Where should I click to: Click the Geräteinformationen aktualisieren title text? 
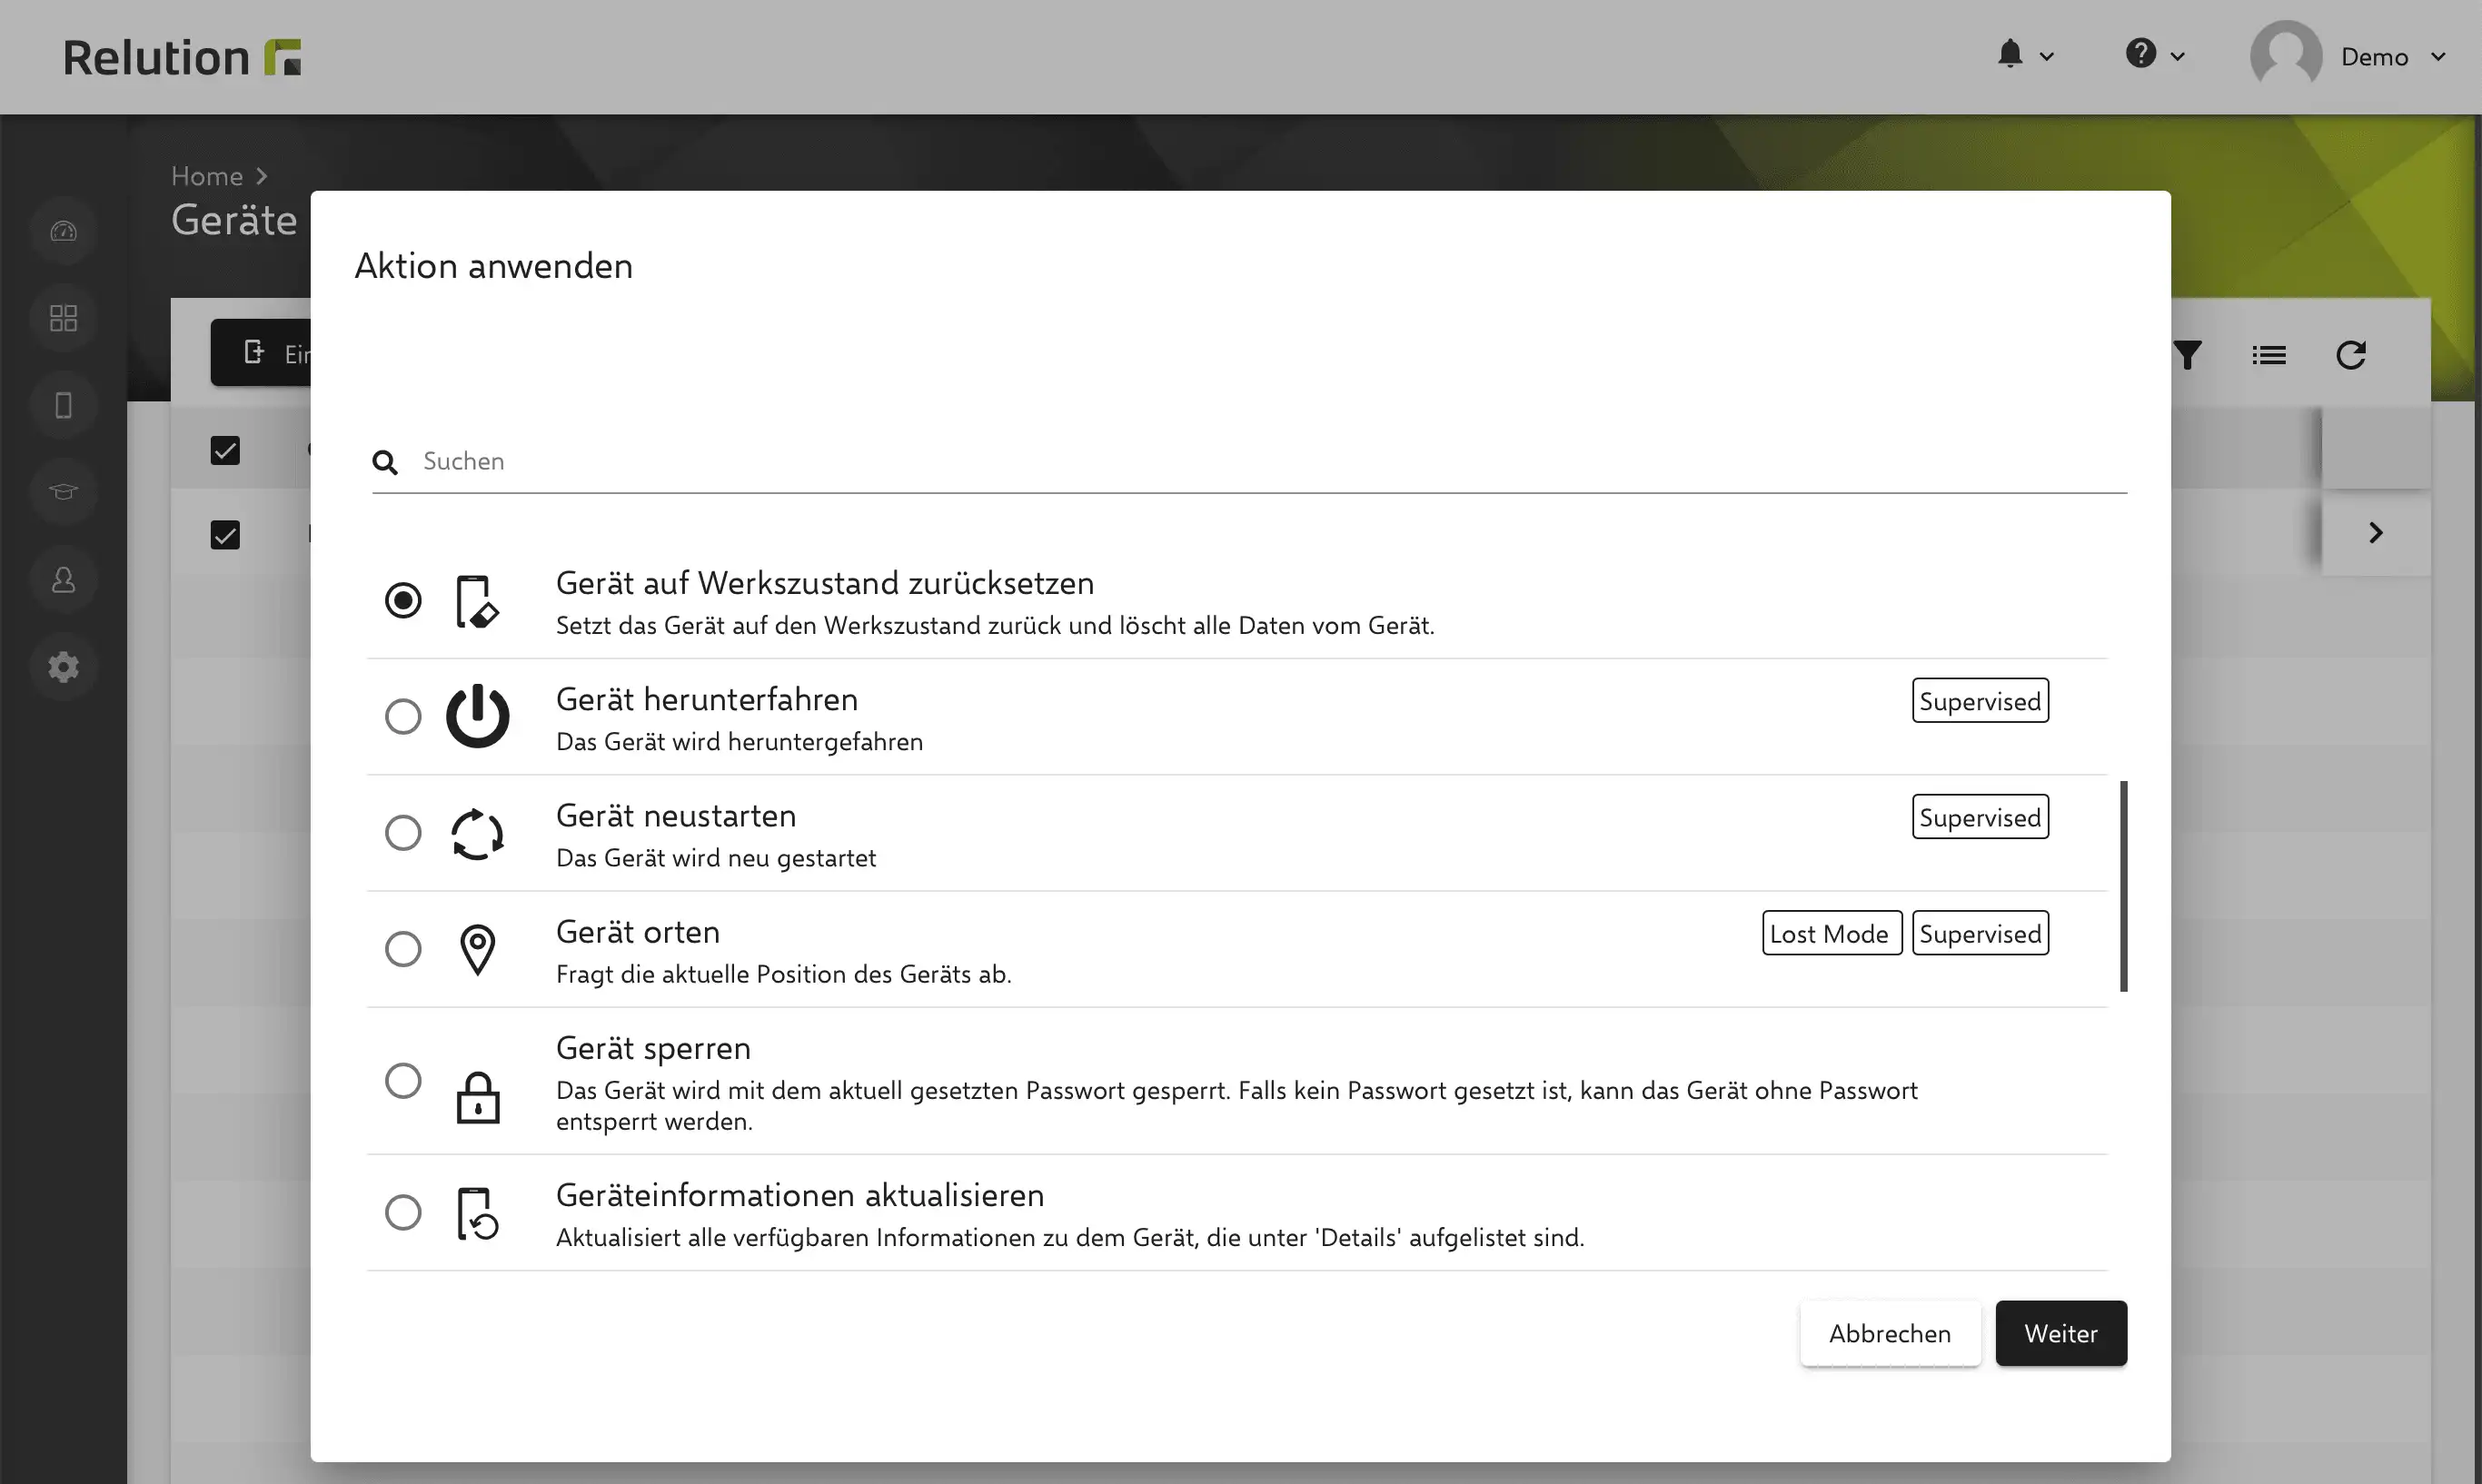pyautogui.click(x=800, y=1195)
